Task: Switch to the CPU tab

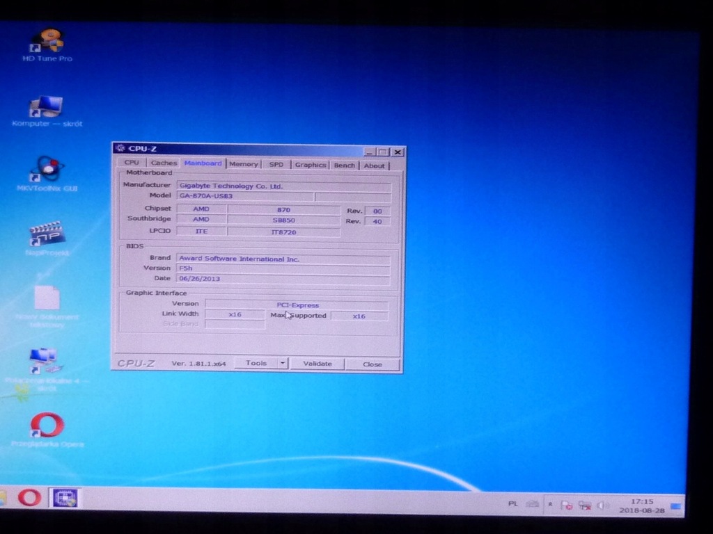Action: (x=132, y=163)
